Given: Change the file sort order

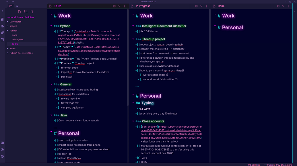Looking at the screenshot, I should point(32,12).
